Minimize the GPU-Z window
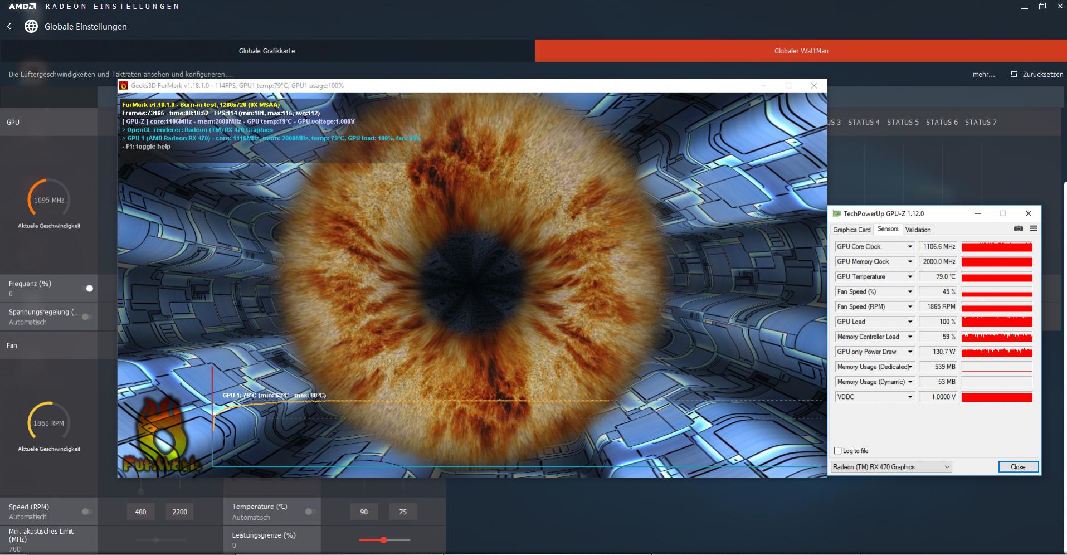 pyautogui.click(x=978, y=213)
